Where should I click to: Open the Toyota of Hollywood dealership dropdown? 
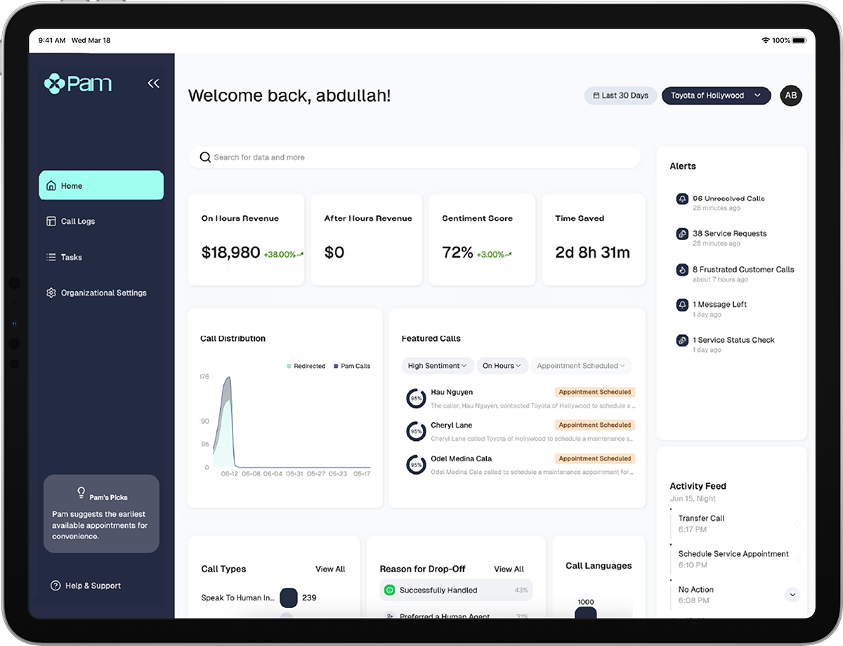(x=716, y=95)
